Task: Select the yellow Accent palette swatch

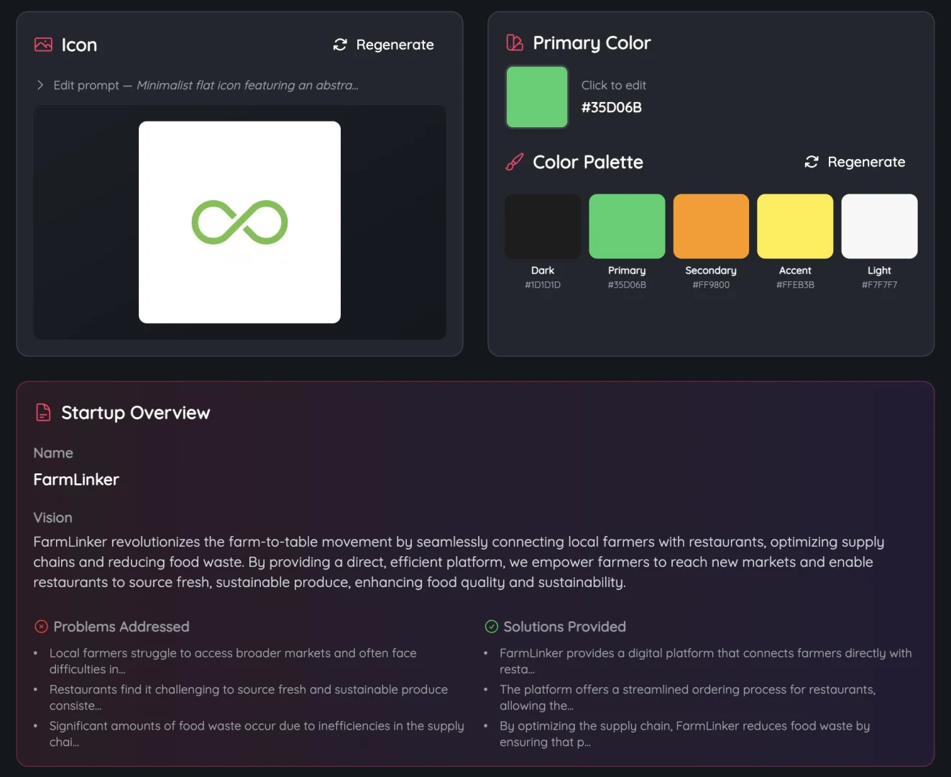Action: coord(795,226)
